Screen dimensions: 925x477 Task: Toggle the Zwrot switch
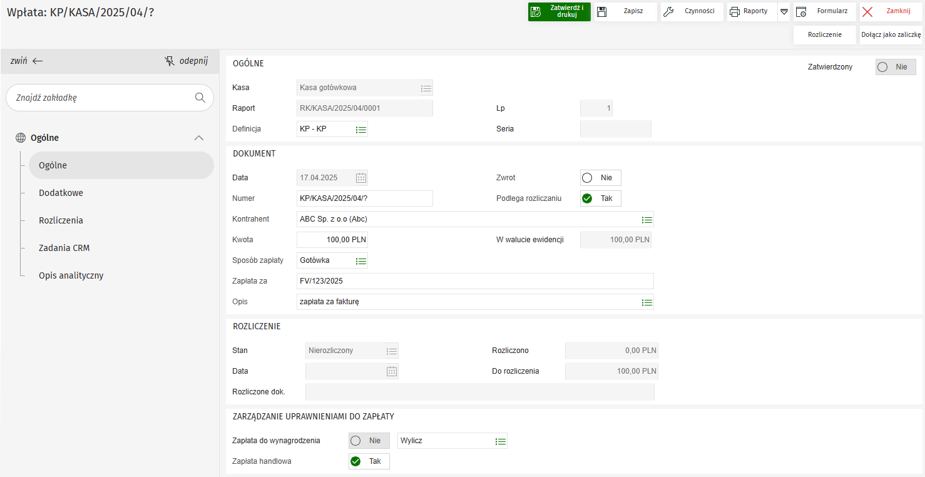coord(600,178)
